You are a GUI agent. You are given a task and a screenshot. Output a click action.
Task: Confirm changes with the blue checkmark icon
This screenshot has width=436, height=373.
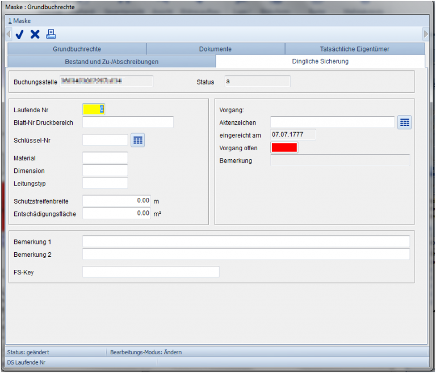pos(19,35)
